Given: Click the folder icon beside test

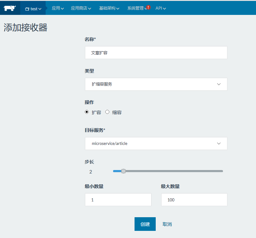Looking at the screenshot, I should click(28, 9).
